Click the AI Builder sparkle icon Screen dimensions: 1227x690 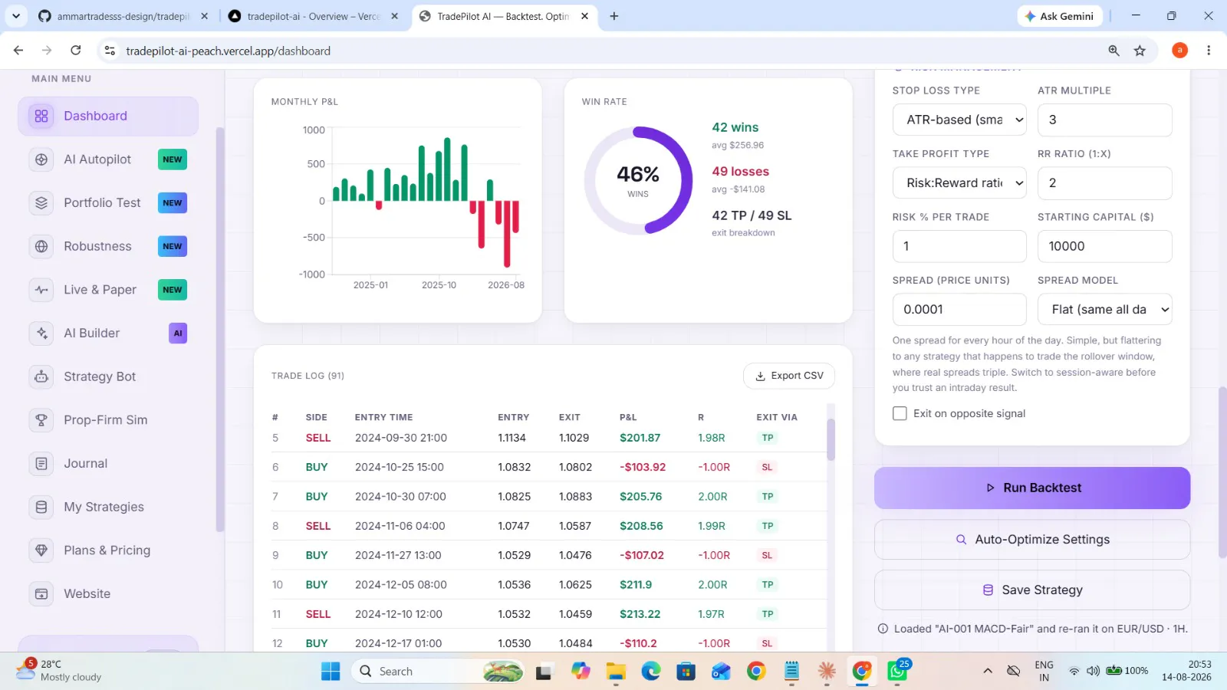[41, 333]
